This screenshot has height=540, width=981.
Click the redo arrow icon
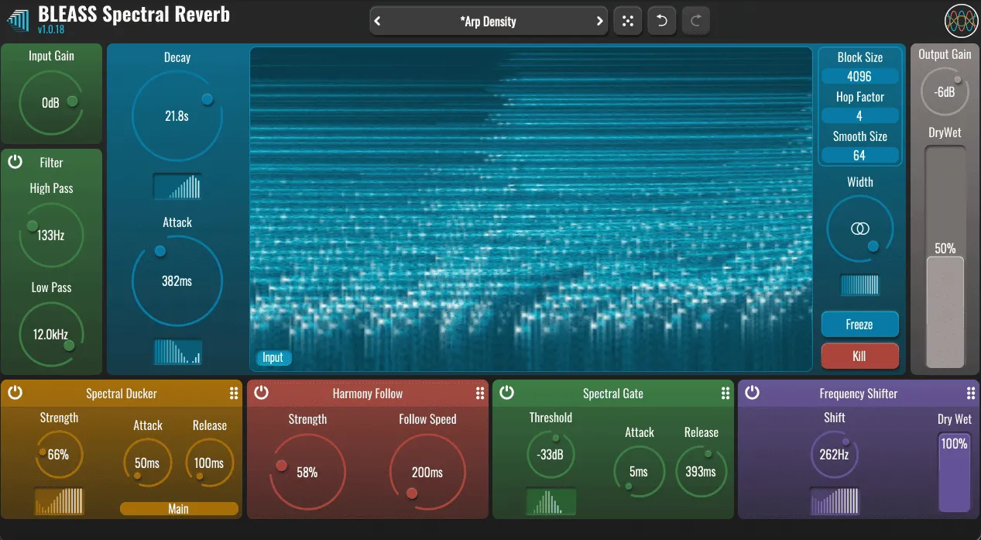coord(695,21)
